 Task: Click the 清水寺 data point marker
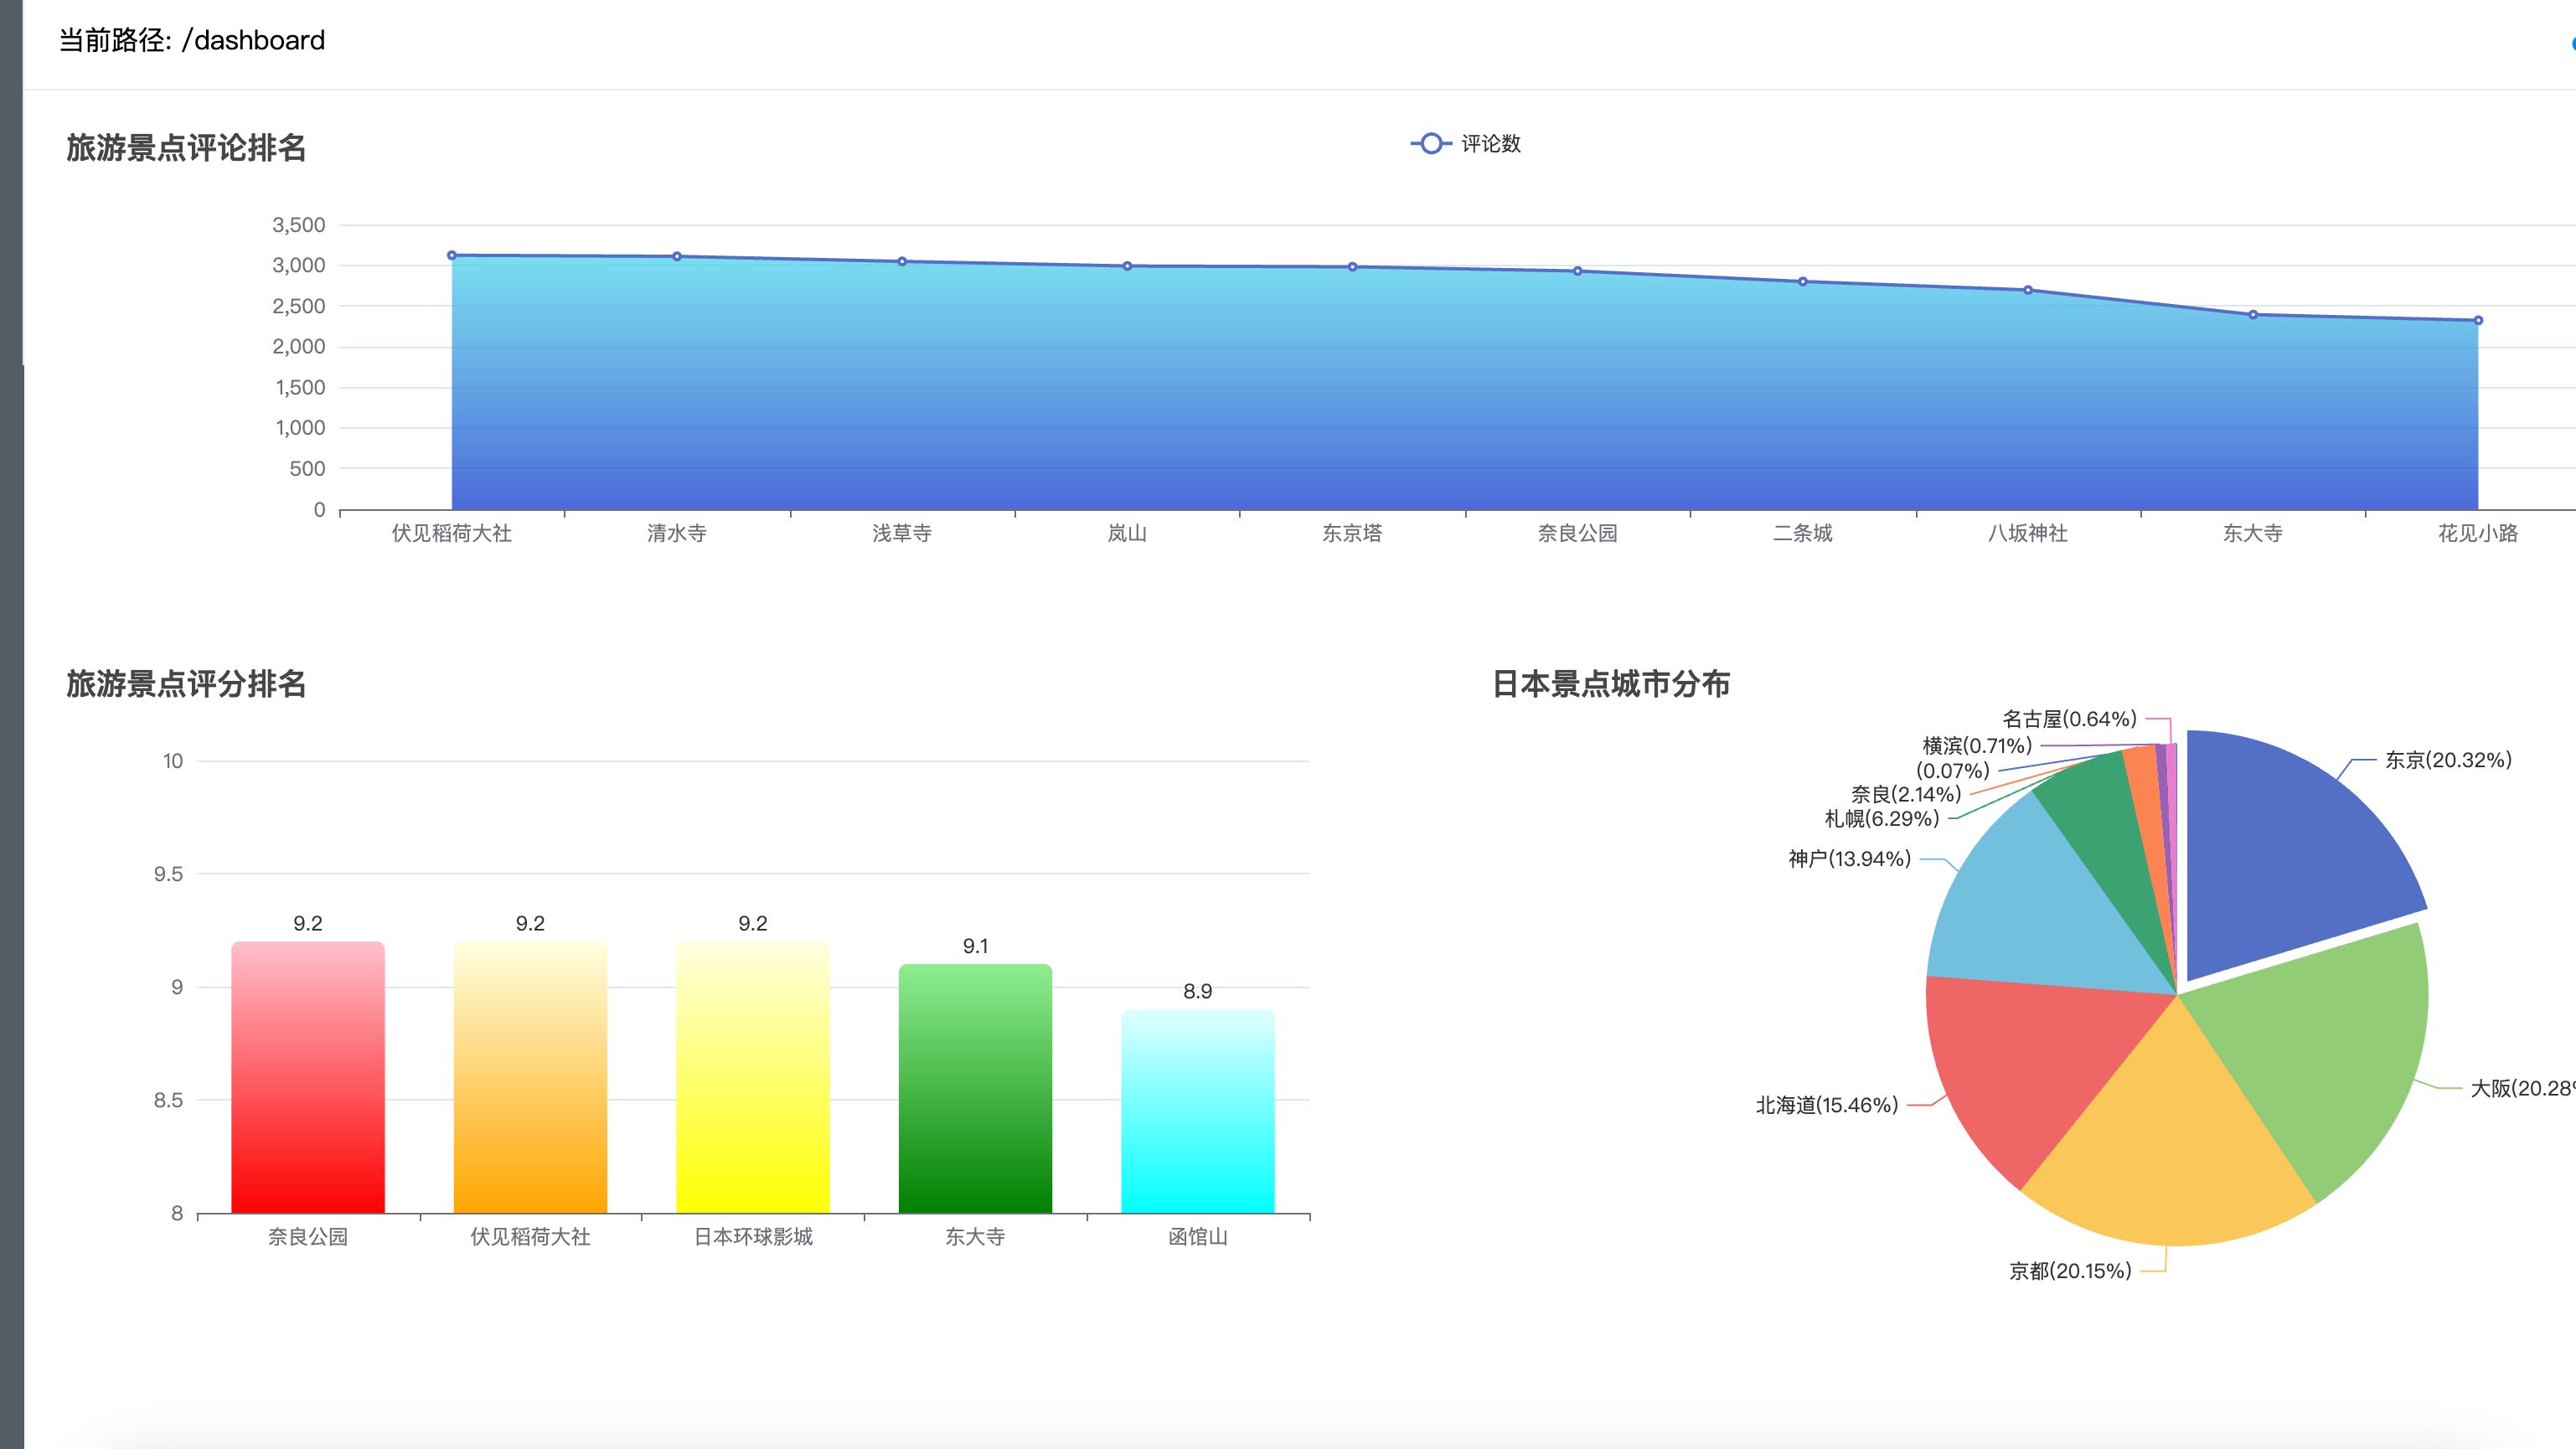click(x=677, y=257)
